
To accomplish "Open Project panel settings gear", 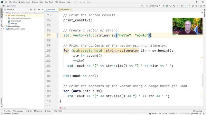I will pos(39,10).
